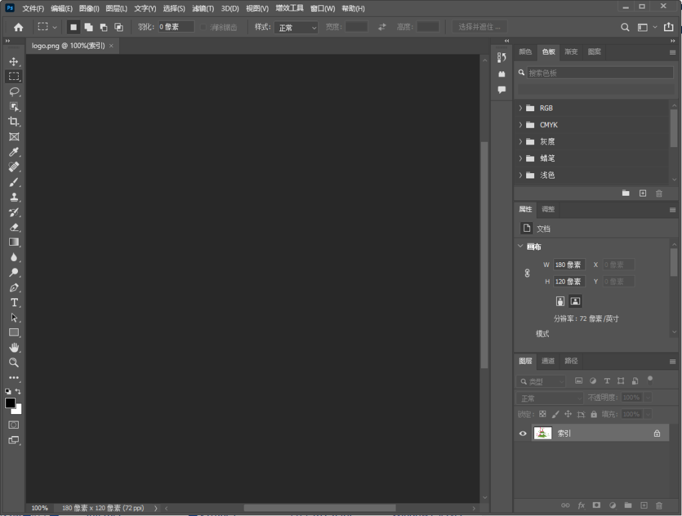Viewport: 682px width, 516px height.
Task: Select the Horizontal Type tool
Action: (x=13, y=302)
